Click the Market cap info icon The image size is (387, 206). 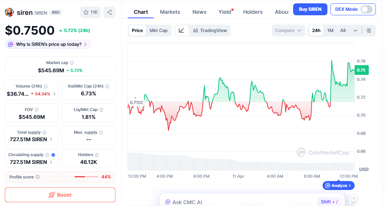(x=72, y=63)
